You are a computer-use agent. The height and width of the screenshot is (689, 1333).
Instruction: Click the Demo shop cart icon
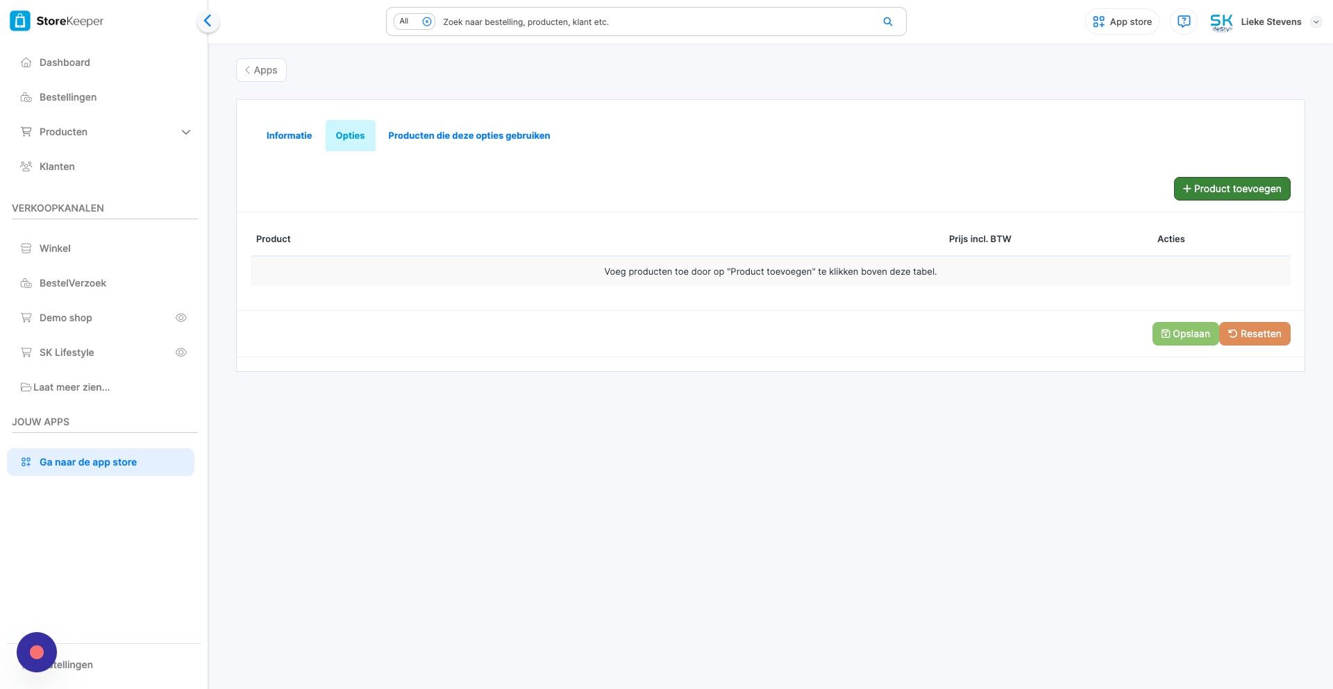[x=26, y=318]
